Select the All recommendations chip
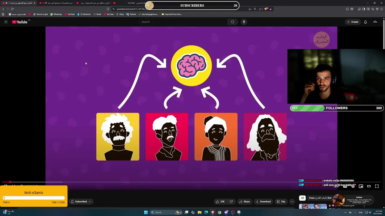Viewport: 385px width, 216px height. [302, 198]
